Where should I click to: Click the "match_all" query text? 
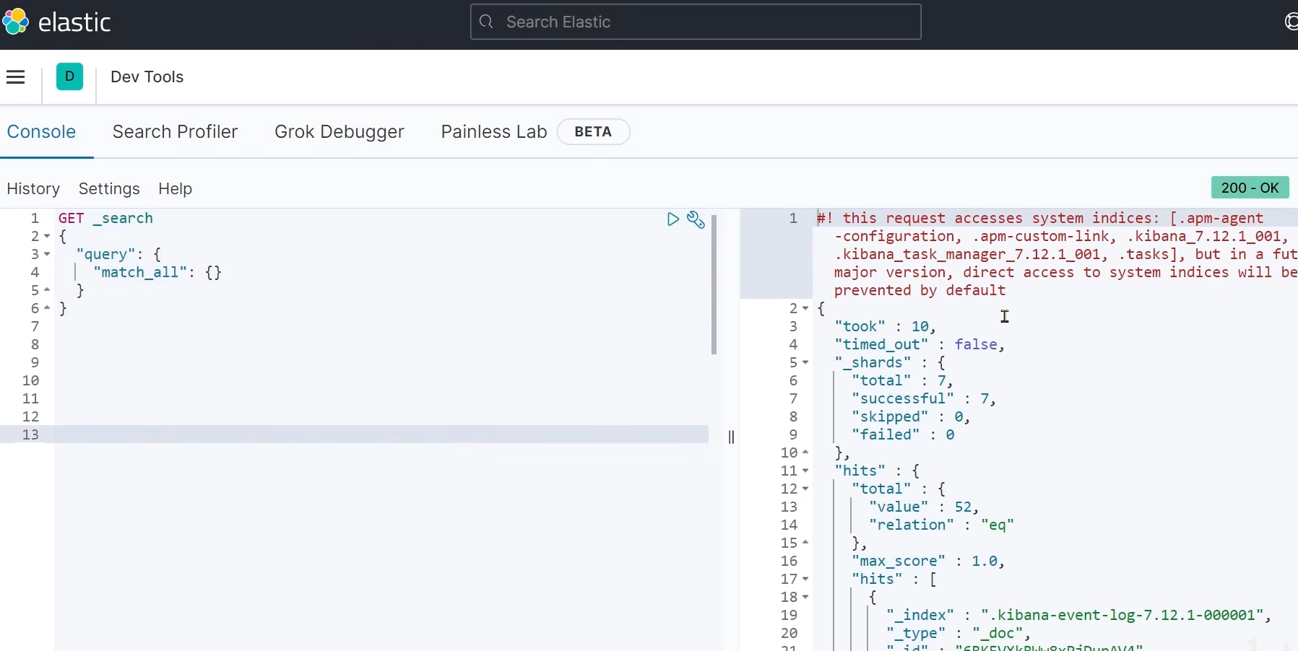pos(140,273)
